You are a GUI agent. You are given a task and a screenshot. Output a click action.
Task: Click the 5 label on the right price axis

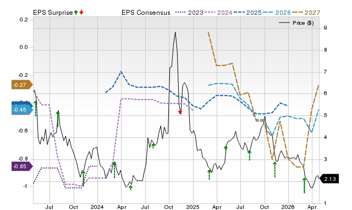coord(325,115)
